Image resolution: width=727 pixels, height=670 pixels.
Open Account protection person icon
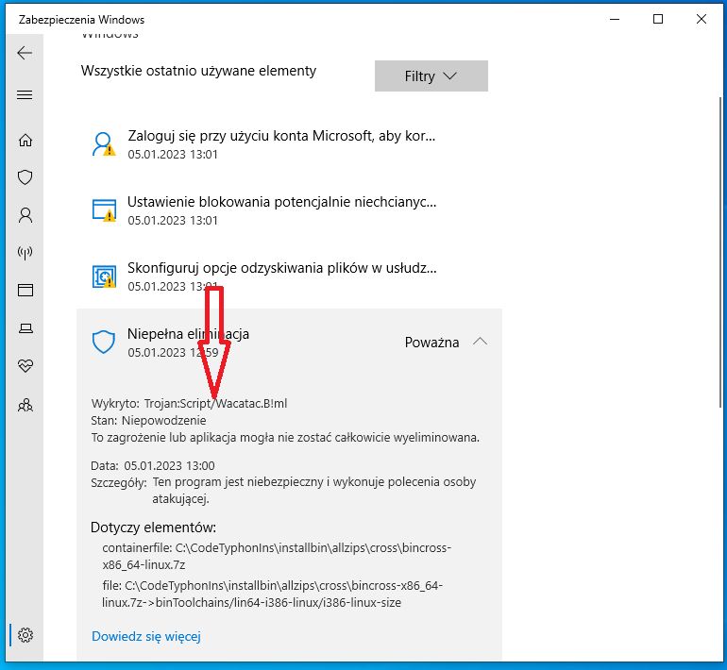coord(25,215)
